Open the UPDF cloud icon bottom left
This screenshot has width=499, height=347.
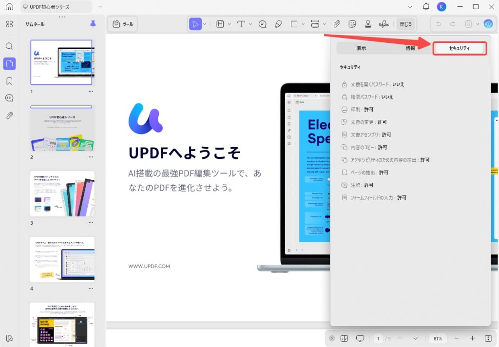[10, 338]
